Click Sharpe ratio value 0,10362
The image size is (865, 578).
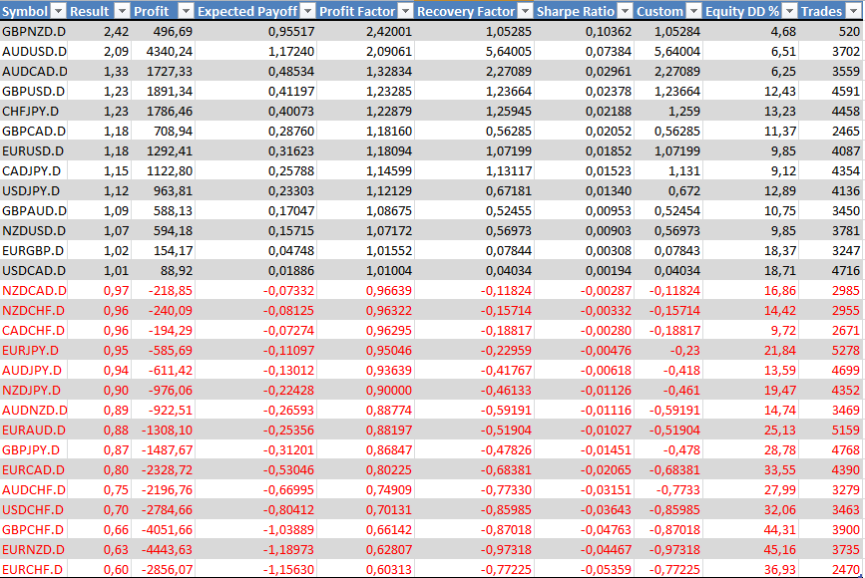[x=609, y=32]
